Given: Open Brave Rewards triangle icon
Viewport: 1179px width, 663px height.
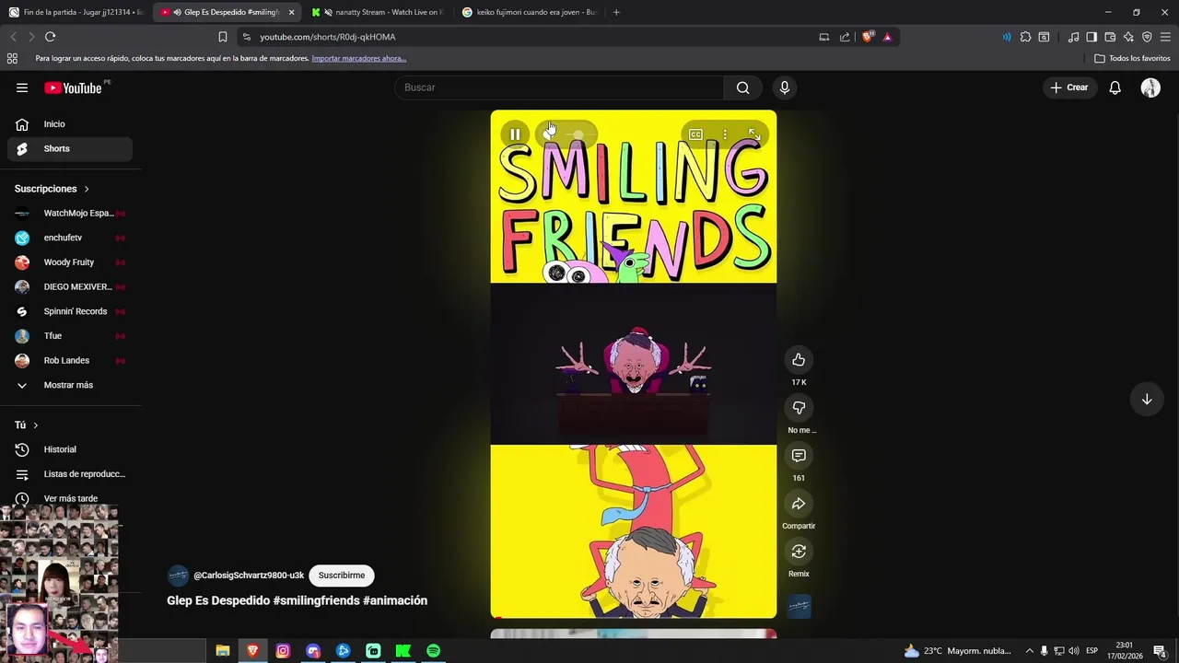Looking at the screenshot, I should (887, 37).
